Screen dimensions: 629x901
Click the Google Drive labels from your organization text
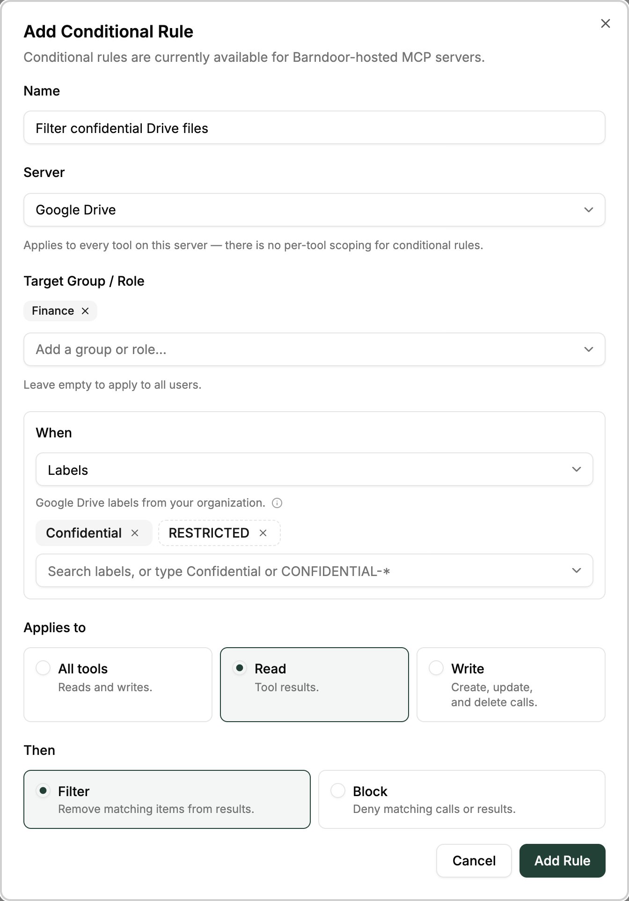click(151, 503)
